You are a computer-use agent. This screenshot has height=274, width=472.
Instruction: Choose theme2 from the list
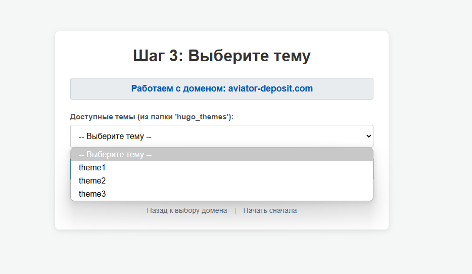click(x=221, y=180)
